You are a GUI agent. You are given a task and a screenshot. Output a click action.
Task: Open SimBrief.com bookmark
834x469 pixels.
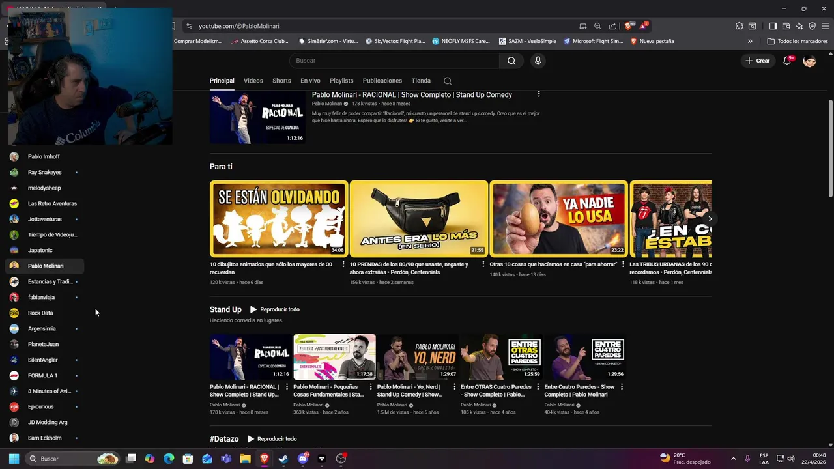click(328, 41)
